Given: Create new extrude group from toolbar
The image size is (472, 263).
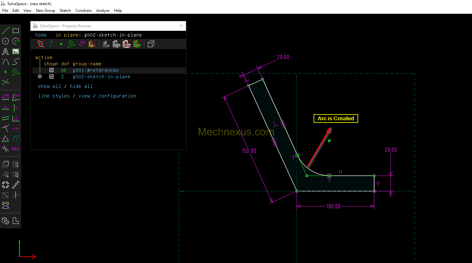Looking at the screenshot, I should click(5, 164).
